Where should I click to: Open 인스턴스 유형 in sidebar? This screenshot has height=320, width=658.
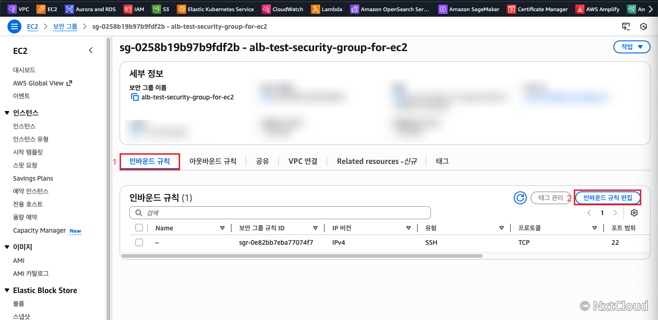pos(31,139)
